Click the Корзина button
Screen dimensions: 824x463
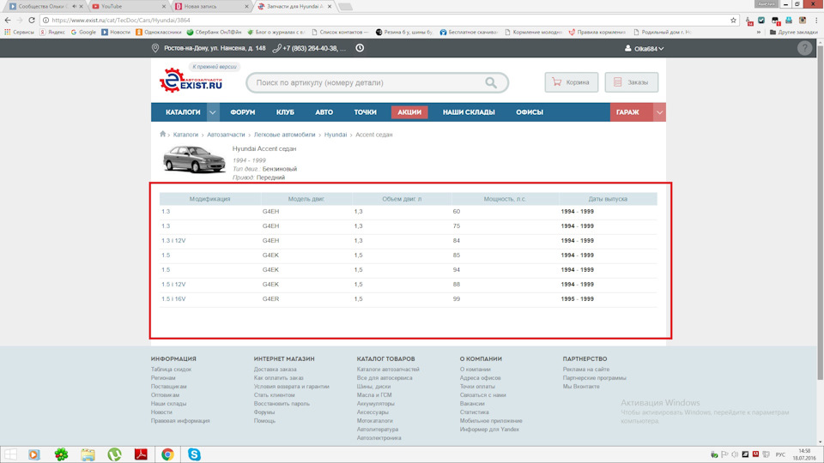[572, 82]
